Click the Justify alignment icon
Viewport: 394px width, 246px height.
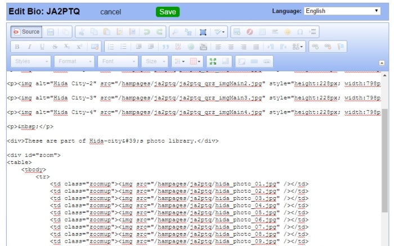(256, 47)
